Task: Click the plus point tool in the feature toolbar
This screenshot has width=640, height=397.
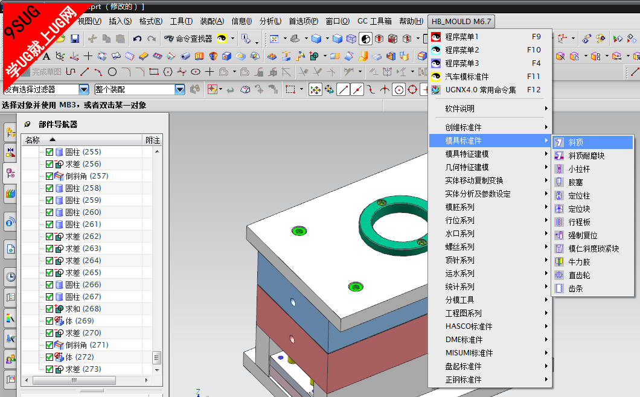Action: 88,56
